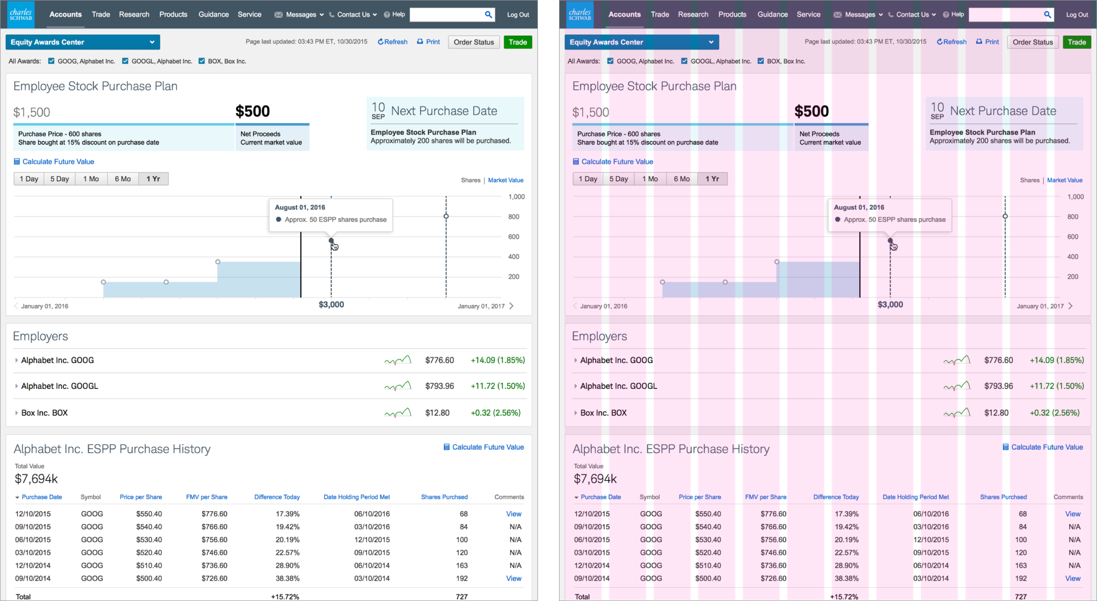Click the Purchase Date sort arrow in the left mockup
This screenshot has height=601, width=1097.
tap(17, 497)
